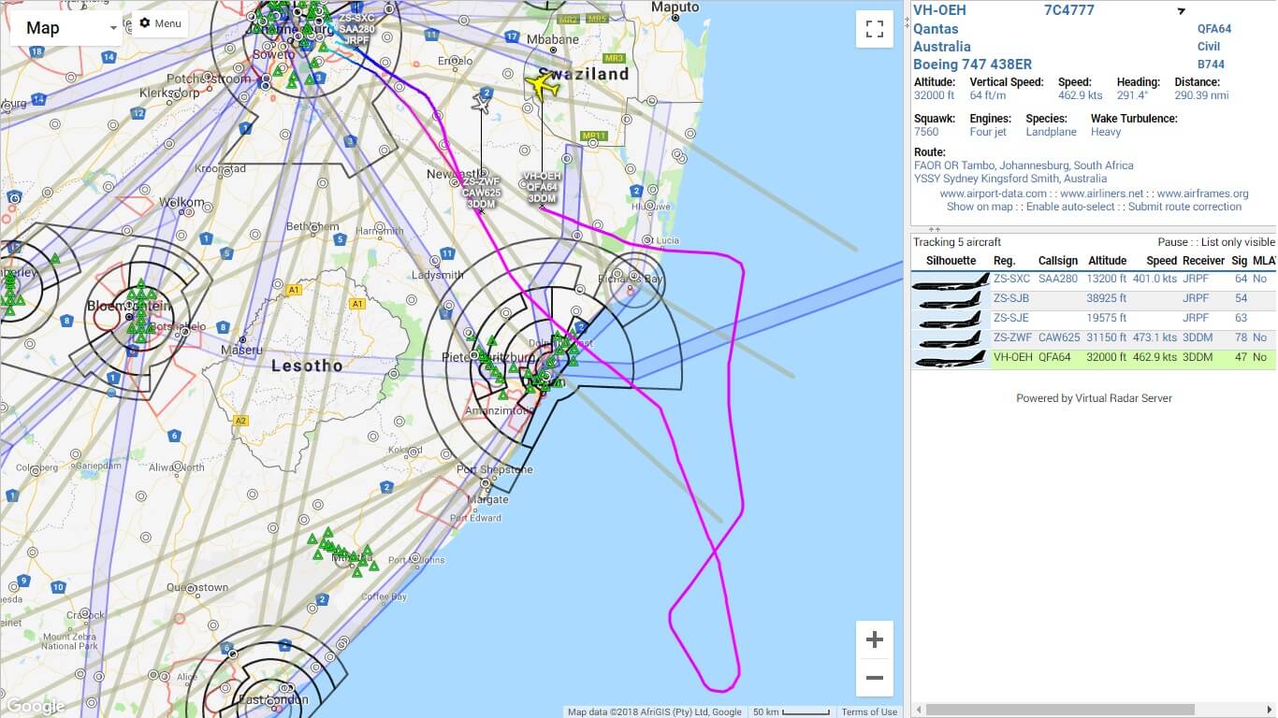Toggle List only visible filter
The width and height of the screenshot is (1278, 718).
pyautogui.click(x=1239, y=242)
